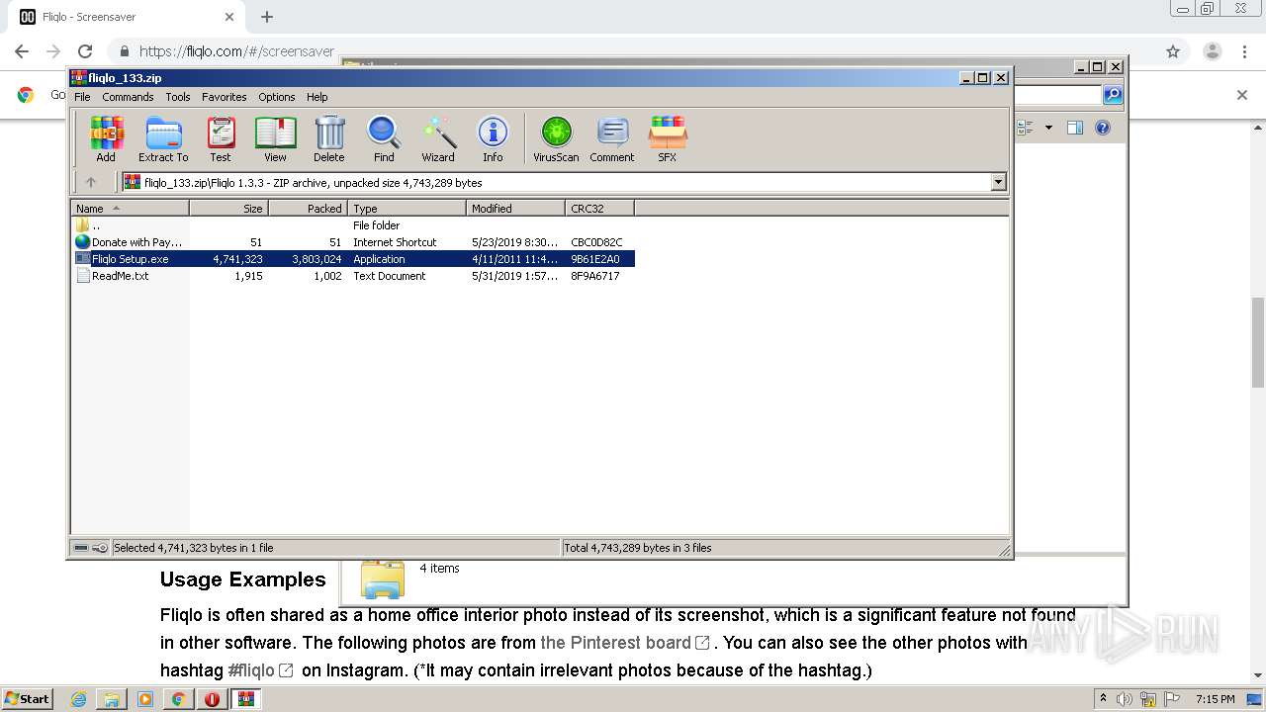Click the SFX toolbar icon
1266x712 pixels.
668,138
